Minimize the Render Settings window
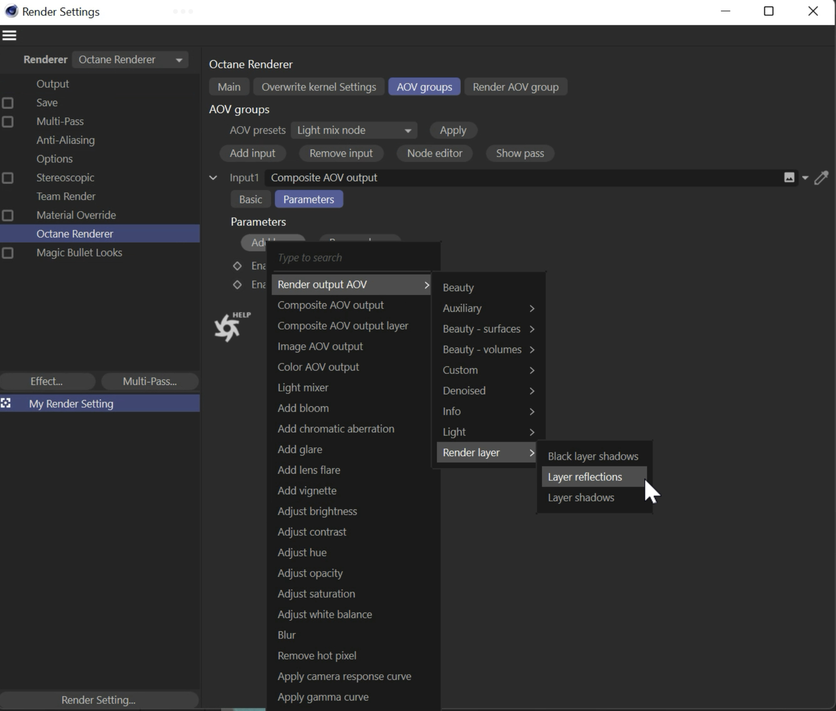The height and width of the screenshot is (711, 836). pos(726,11)
